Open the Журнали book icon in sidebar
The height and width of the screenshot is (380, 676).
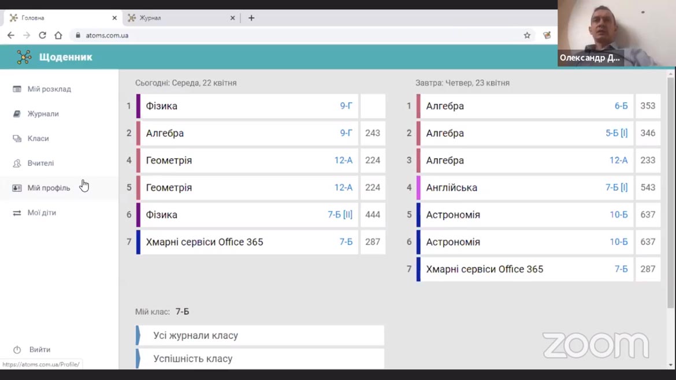tap(17, 114)
